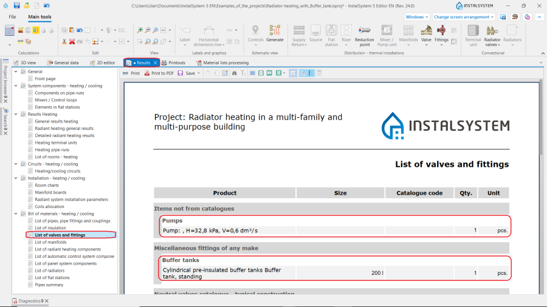
Task: Close the Results tab
Action: (x=155, y=62)
